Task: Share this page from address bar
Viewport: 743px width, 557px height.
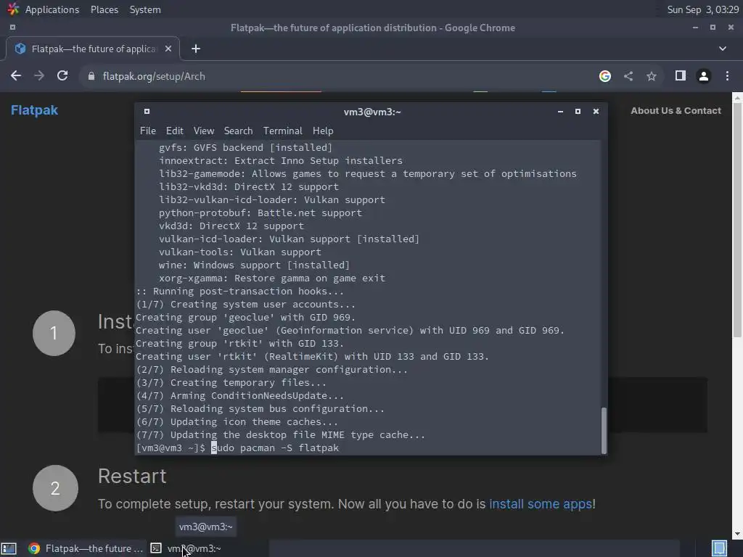Action: 628,75
